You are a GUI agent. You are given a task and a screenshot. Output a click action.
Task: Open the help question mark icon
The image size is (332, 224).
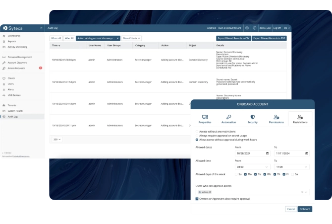[255, 28]
